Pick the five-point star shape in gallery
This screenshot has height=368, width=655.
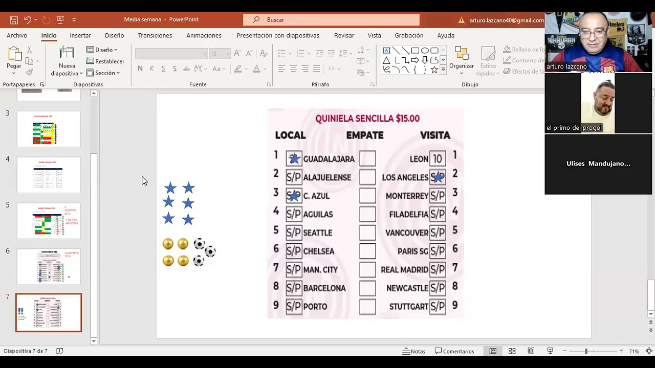[434, 70]
